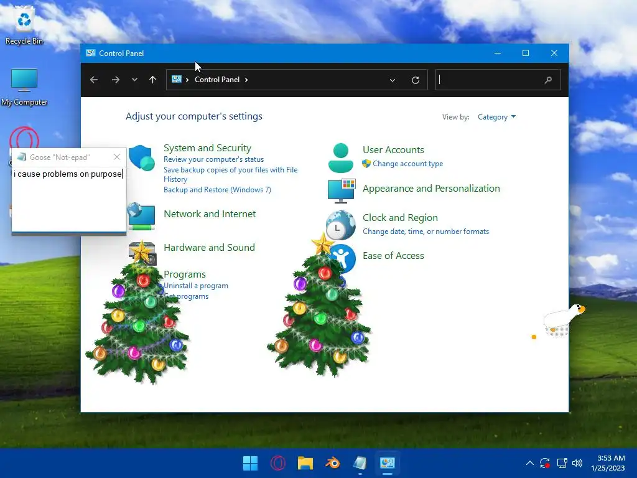This screenshot has height=478, width=637.
Task: Expand the address bar history dropdown
Action: tap(393, 80)
